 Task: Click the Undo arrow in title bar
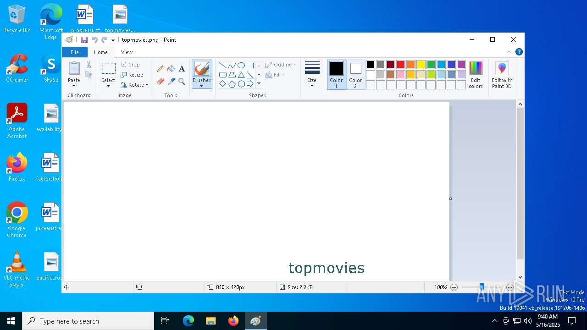(94, 40)
